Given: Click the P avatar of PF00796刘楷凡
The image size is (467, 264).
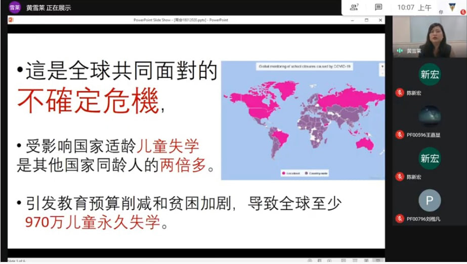Looking at the screenshot, I should click(x=429, y=201).
